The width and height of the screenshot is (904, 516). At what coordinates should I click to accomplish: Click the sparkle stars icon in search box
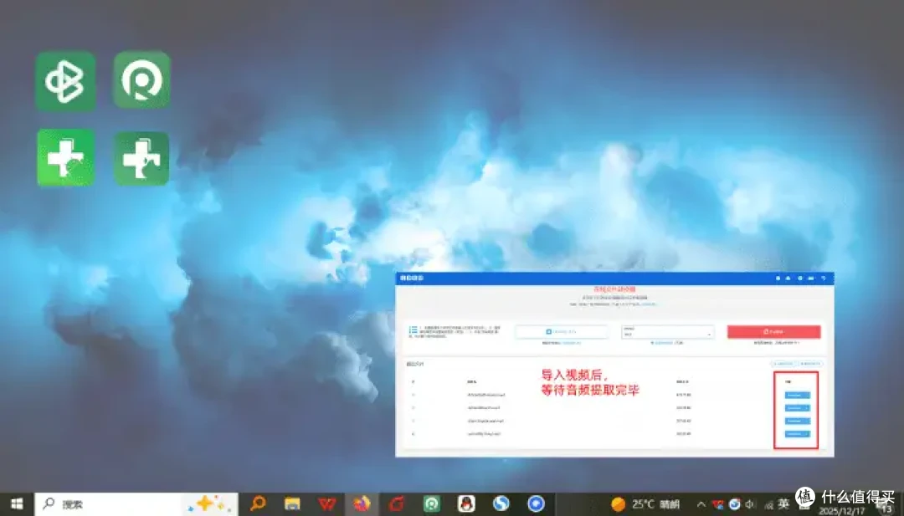tap(207, 504)
